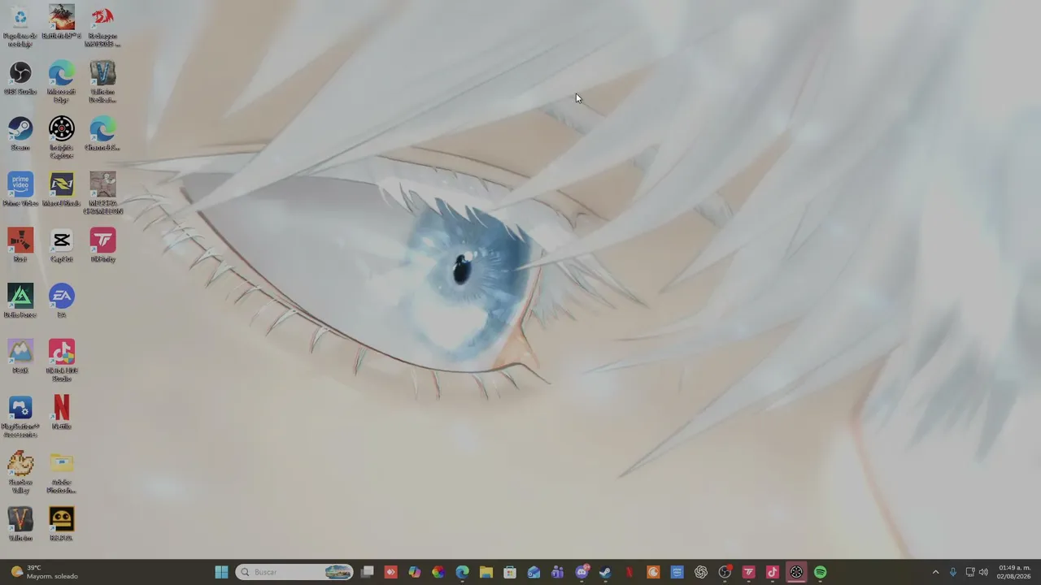The height and width of the screenshot is (585, 1041).
Task: Open Insights Capture desktop shortcut
Action: (62, 137)
